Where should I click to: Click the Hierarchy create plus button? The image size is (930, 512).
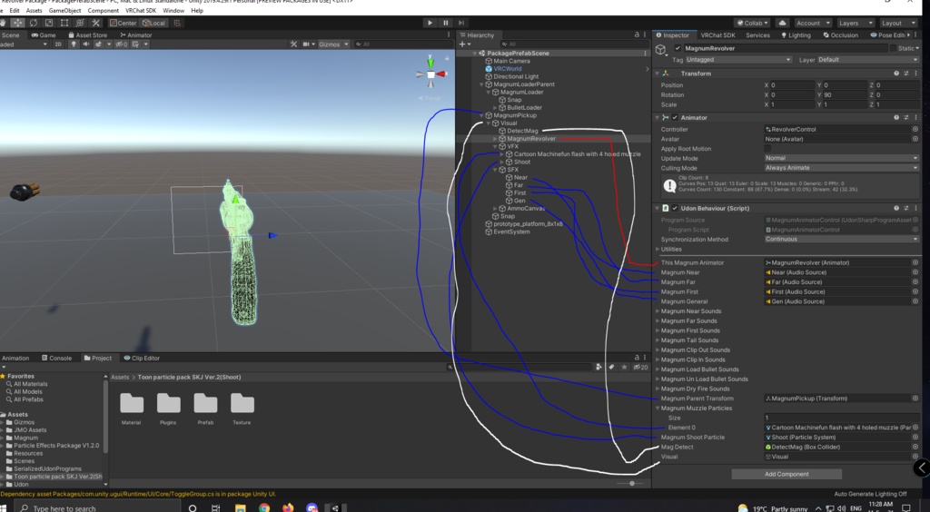[x=464, y=44]
